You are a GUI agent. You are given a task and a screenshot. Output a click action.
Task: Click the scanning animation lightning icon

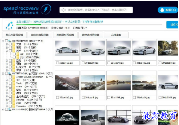(10, 26)
